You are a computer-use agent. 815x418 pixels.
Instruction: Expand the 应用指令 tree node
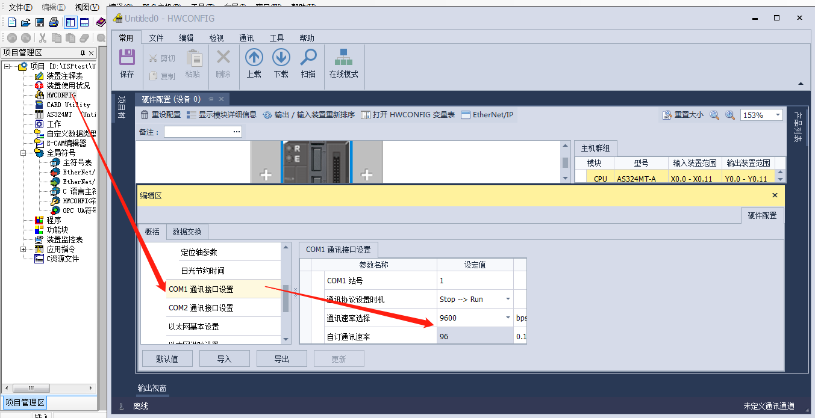tap(23, 249)
